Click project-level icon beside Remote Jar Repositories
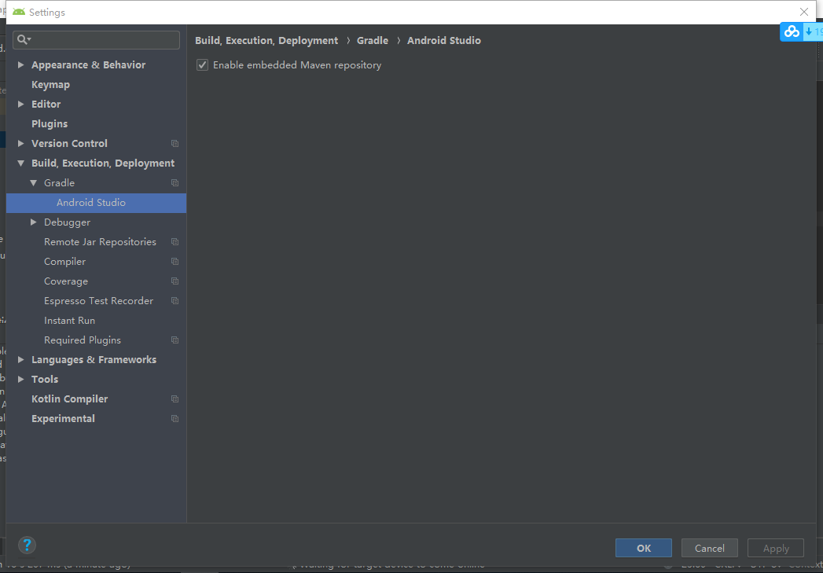823x573 pixels. pos(175,242)
